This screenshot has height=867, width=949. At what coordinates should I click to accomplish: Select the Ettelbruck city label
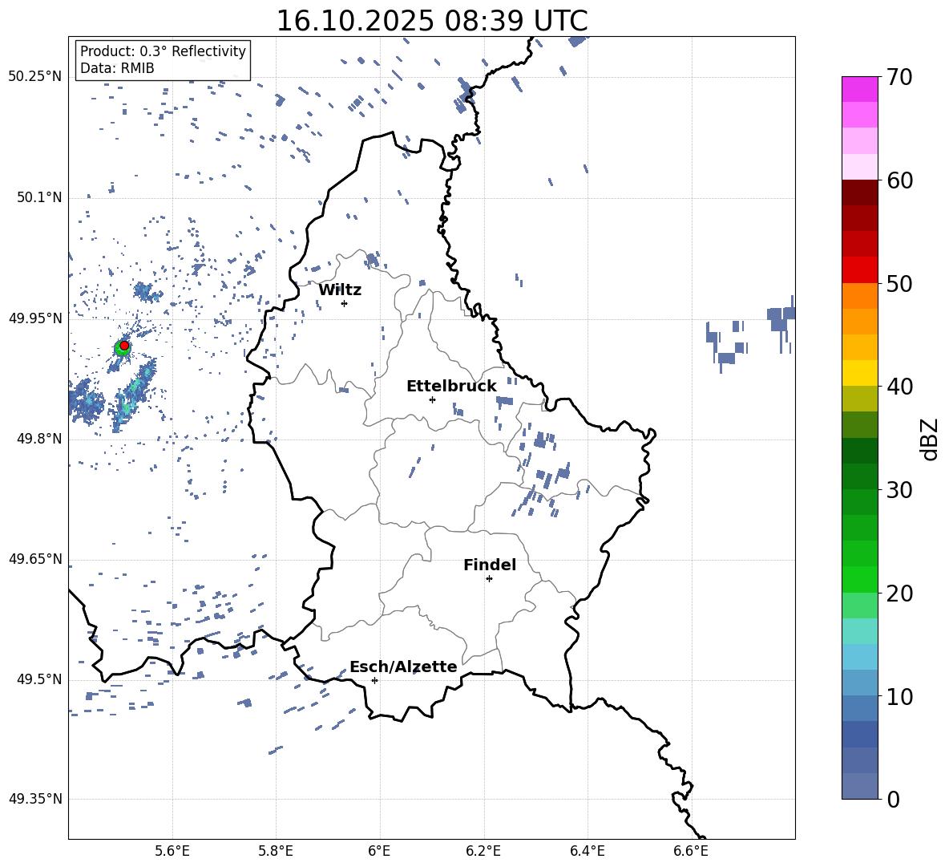click(451, 387)
